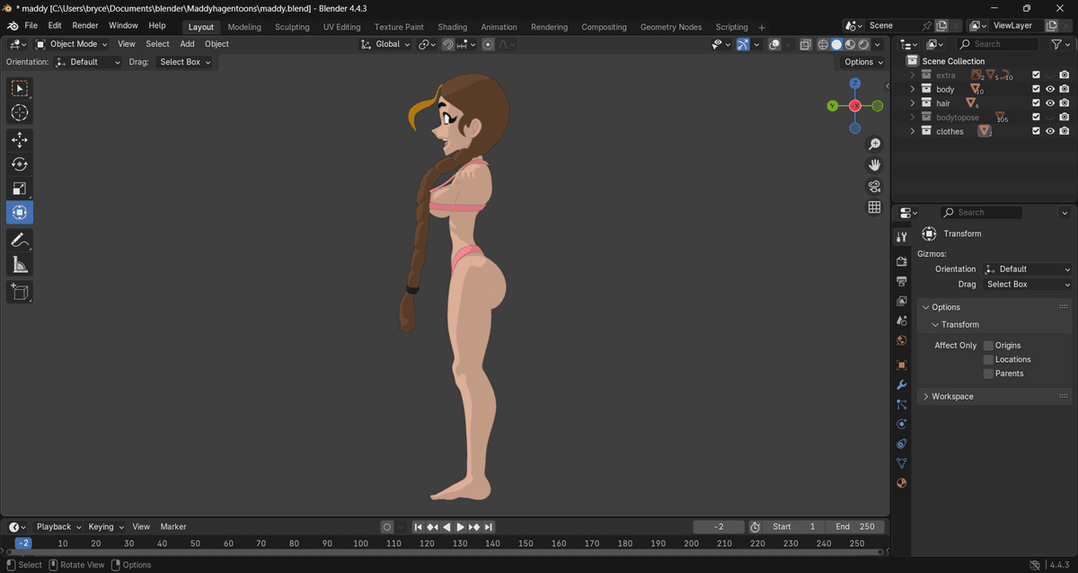
Task: Pick the Scale tool
Action: [19, 189]
